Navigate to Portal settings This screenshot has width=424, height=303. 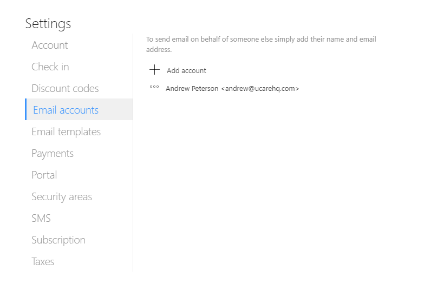click(44, 175)
